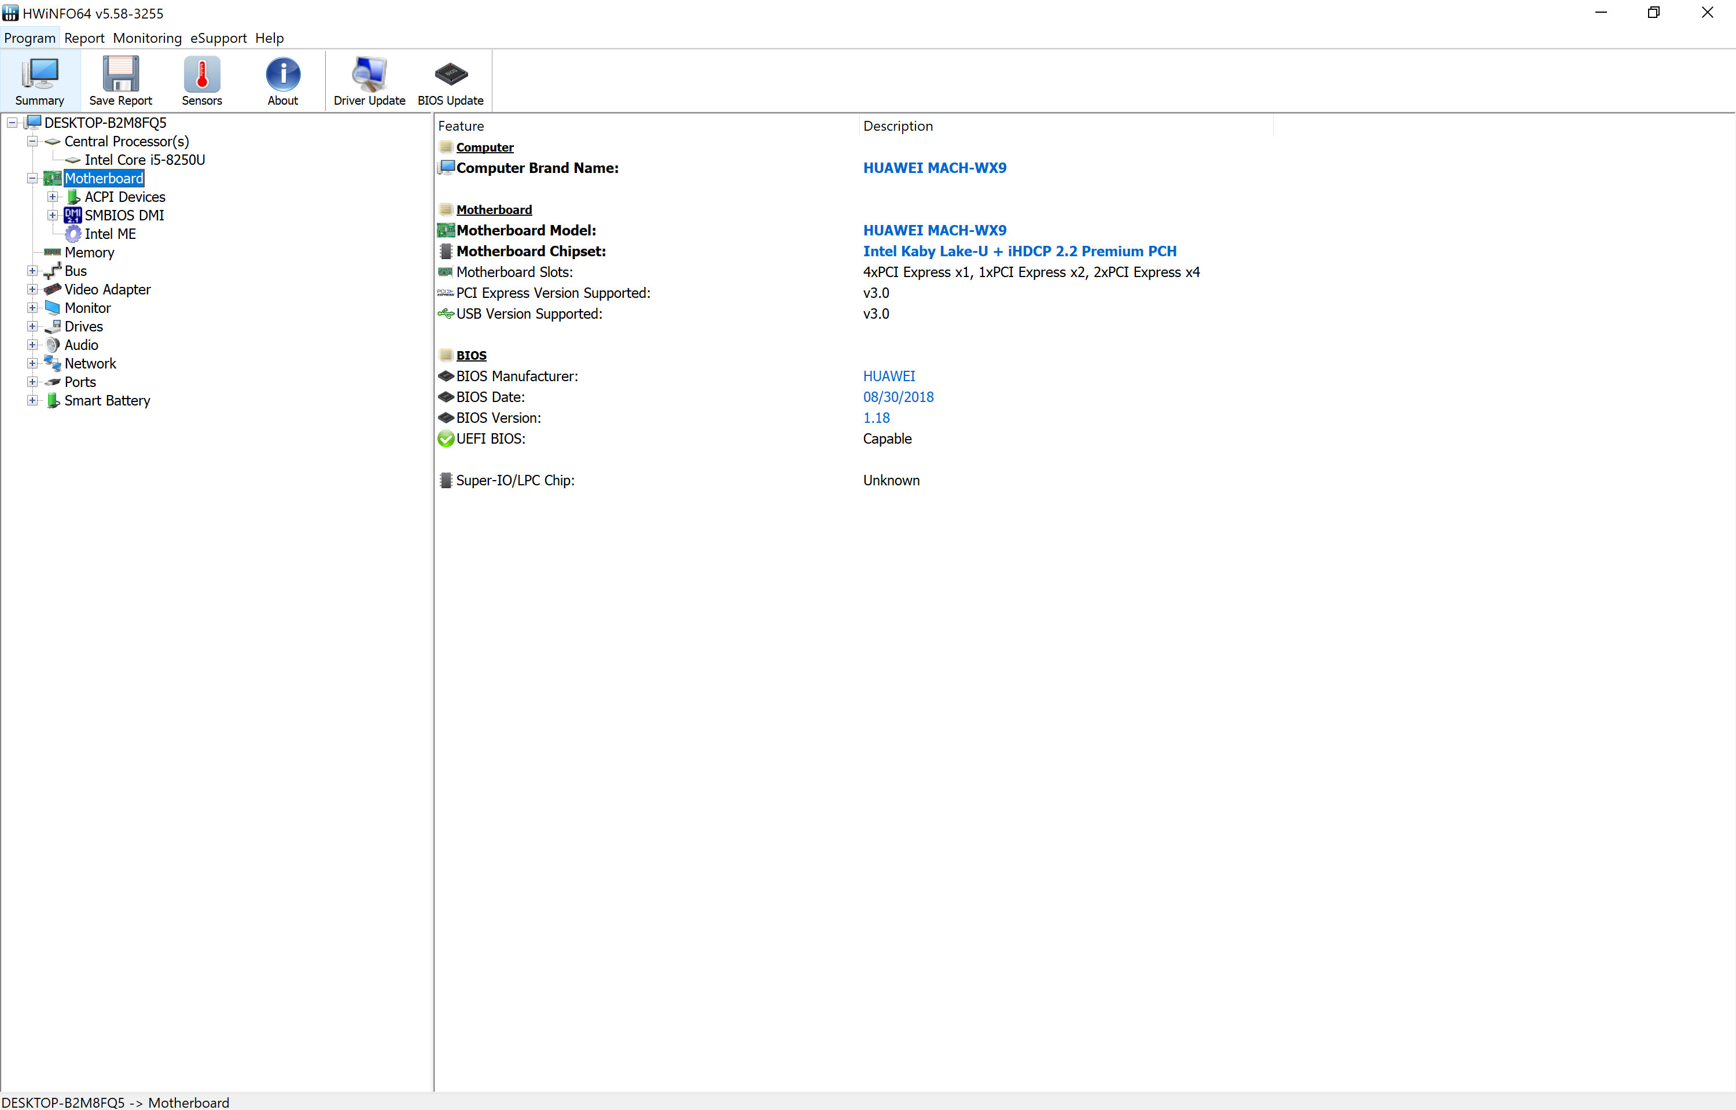Viewport: 1736px width, 1110px height.
Task: Click the Audio speaker icon
Action: point(53,345)
